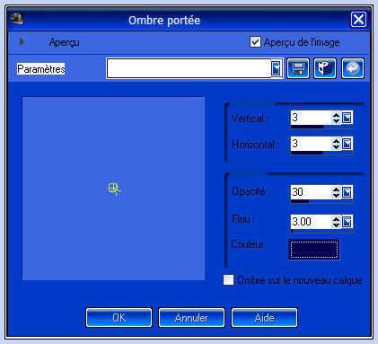378x344 pixels.
Task: Click the Couleur shadow color swatch
Action: click(314, 249)
